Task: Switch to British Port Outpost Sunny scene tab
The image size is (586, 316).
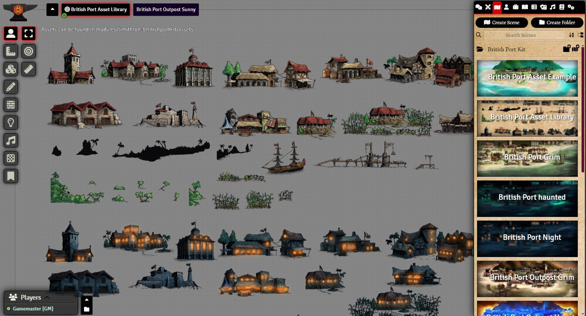Action: pos(166,9)
